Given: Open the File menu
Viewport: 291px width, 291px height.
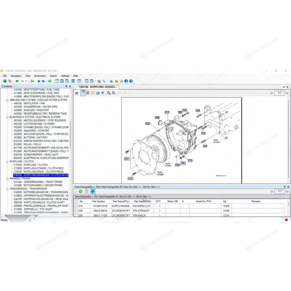Looking at the screenshot, I should click(x=5, y=76).
